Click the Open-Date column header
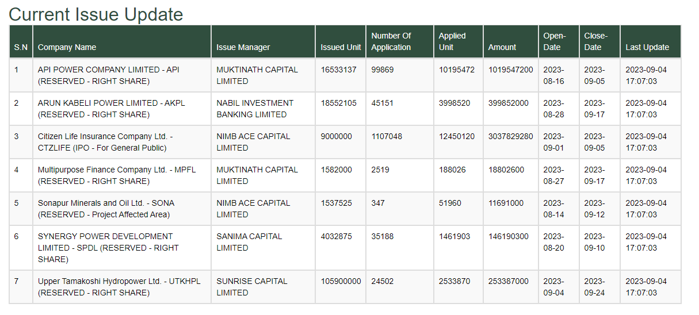This screenshot has height=315, width=699. click(x=555, y=41)
